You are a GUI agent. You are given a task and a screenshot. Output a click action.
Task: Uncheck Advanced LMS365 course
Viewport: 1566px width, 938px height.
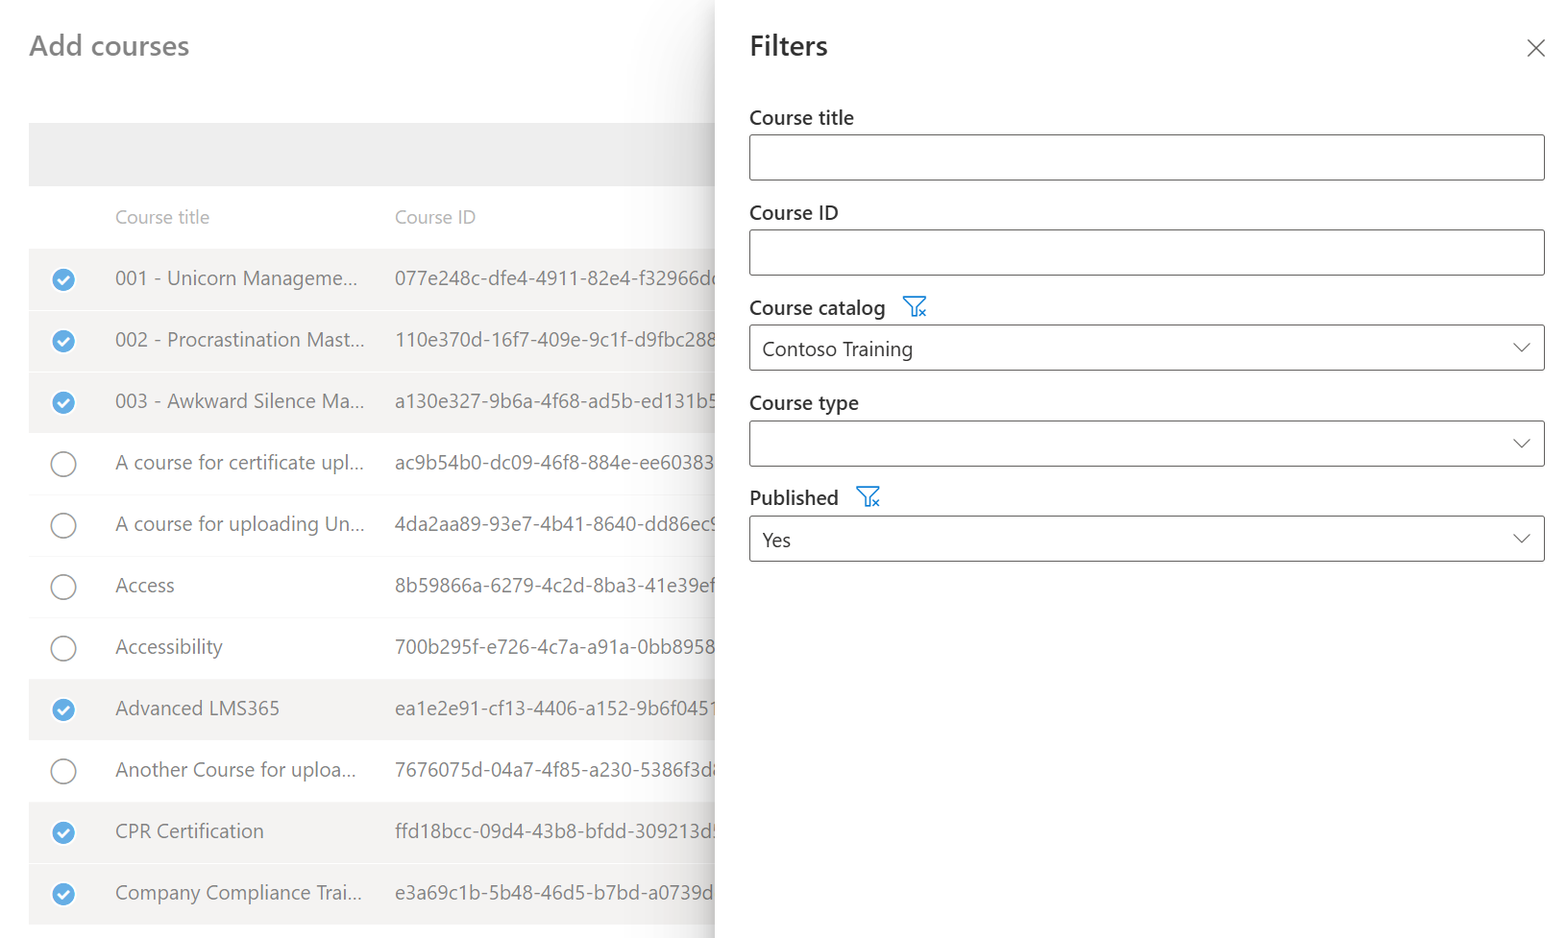(63, 710)
